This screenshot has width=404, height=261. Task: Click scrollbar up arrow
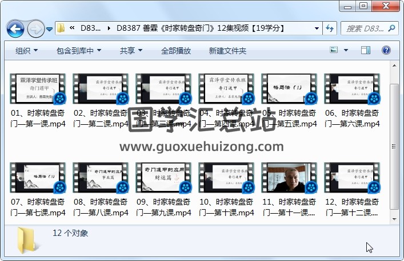click(x=394, y=66)
